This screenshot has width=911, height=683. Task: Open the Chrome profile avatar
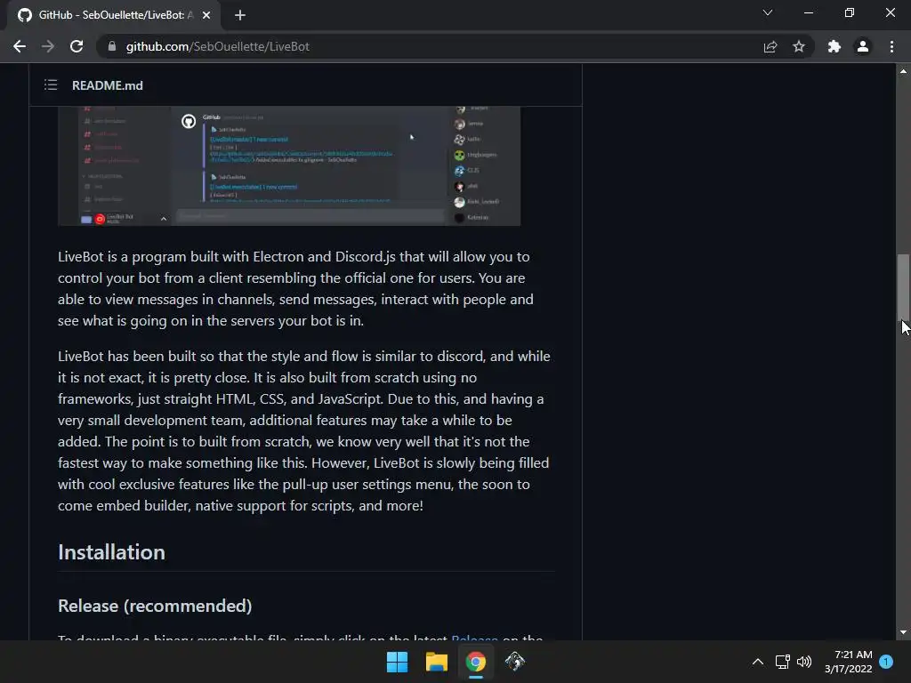tap(863, 46)
